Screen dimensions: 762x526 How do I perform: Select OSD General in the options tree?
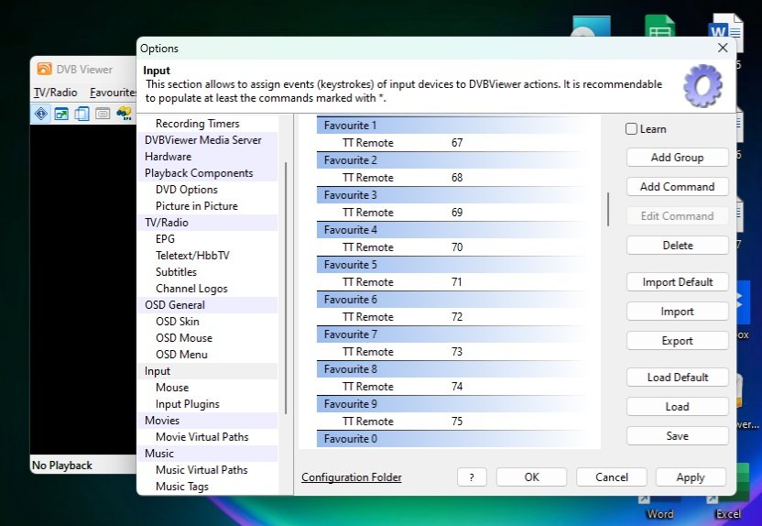[x=175, y=305]
